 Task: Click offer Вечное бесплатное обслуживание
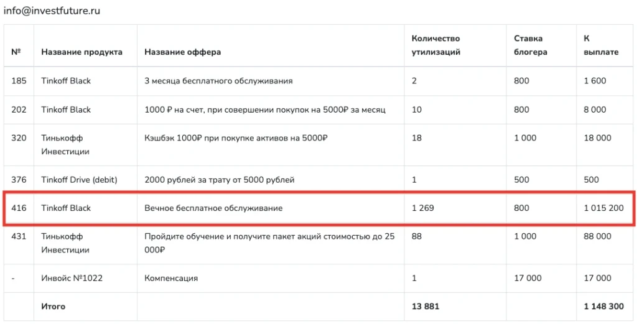tap(214, 208)
